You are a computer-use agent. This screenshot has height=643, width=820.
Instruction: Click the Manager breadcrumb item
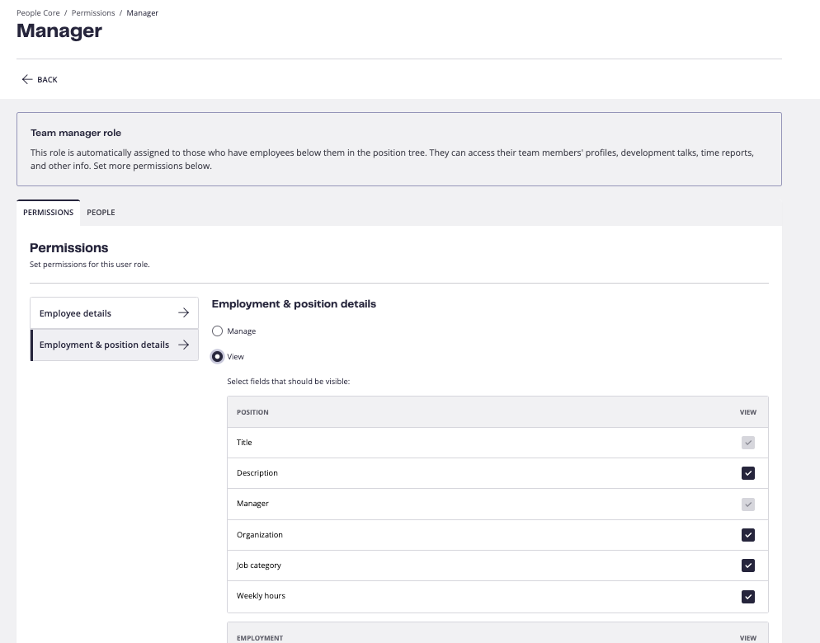(142, 13)
